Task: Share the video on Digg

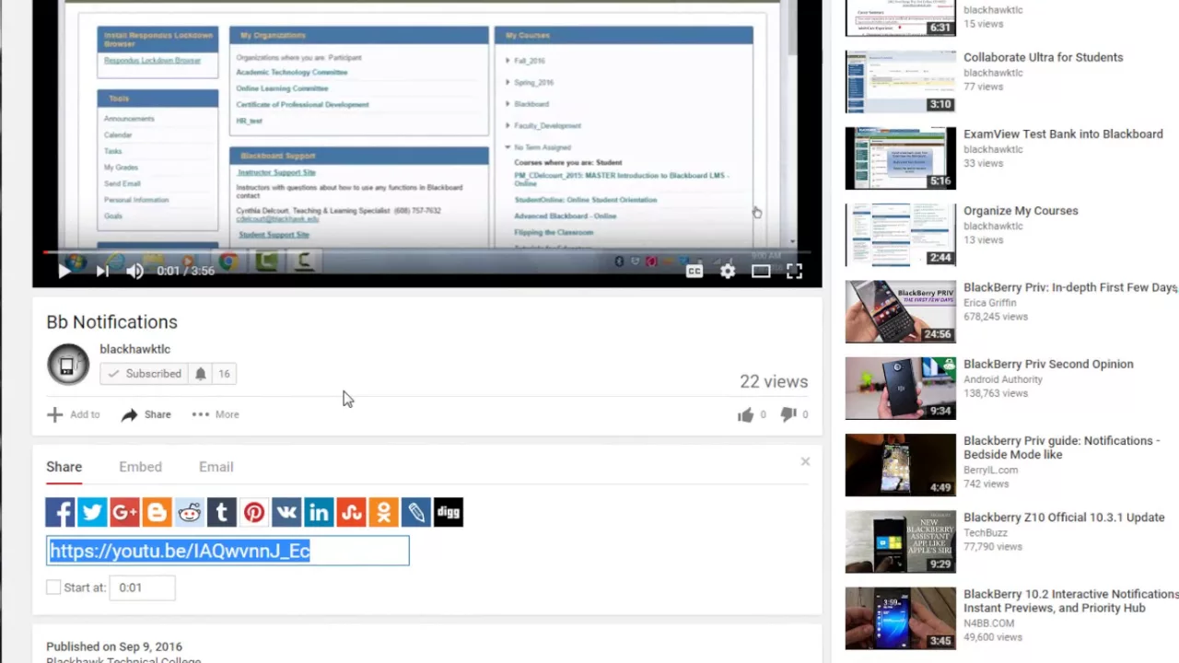Action: 449,512
